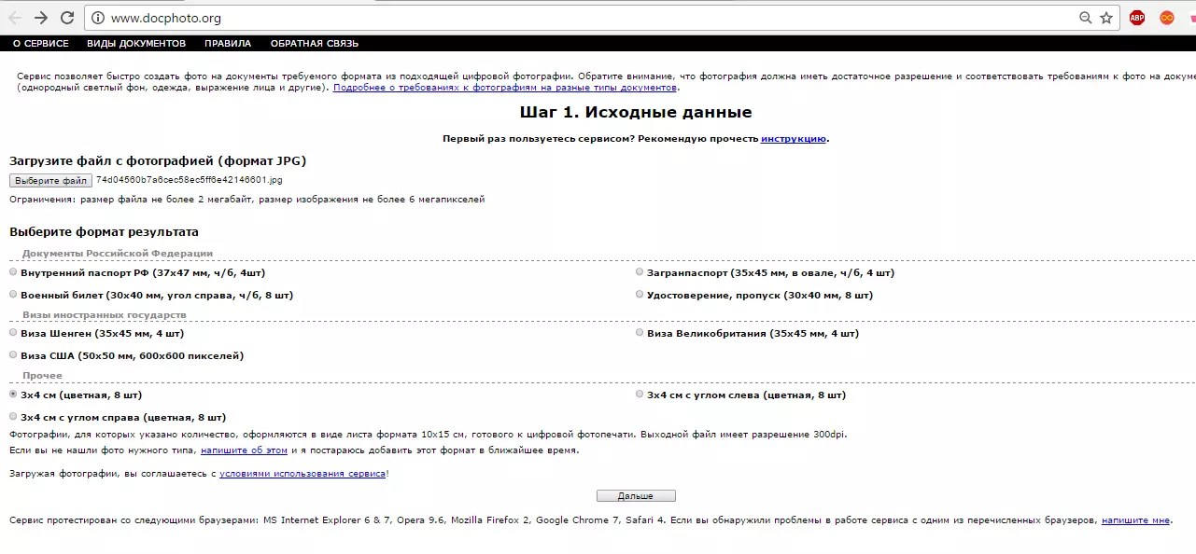Click the Выберите формат результата heading

104,232
